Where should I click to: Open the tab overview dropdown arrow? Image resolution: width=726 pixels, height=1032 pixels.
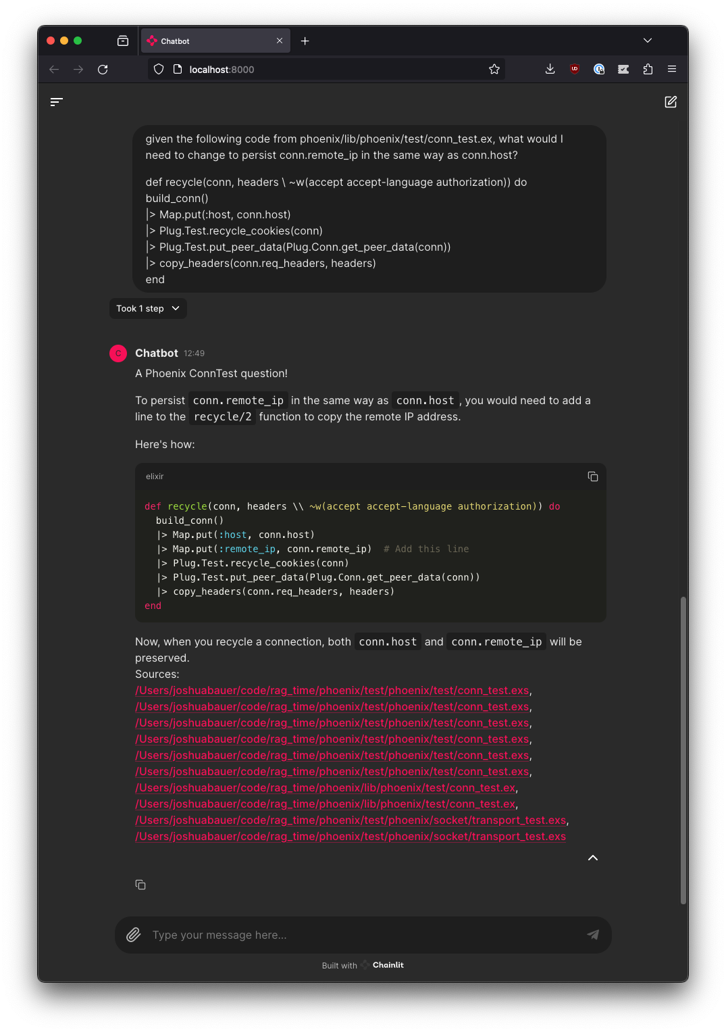point(648,41)
